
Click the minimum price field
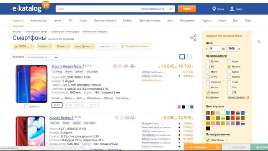215,49
